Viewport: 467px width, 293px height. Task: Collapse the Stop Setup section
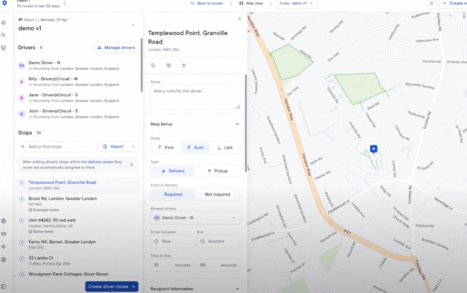click(x=238, y=124)
